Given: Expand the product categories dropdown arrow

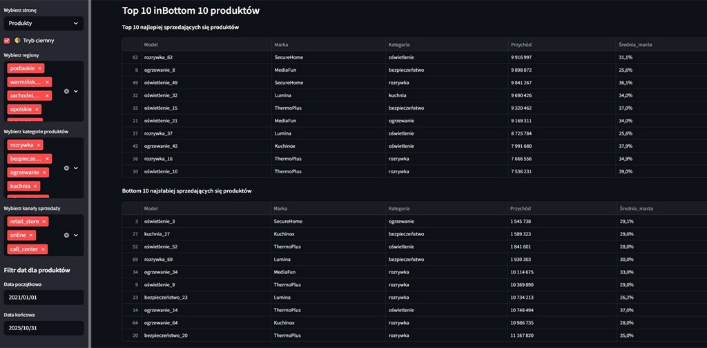Looking at the screenshot, I should point(76,168).
